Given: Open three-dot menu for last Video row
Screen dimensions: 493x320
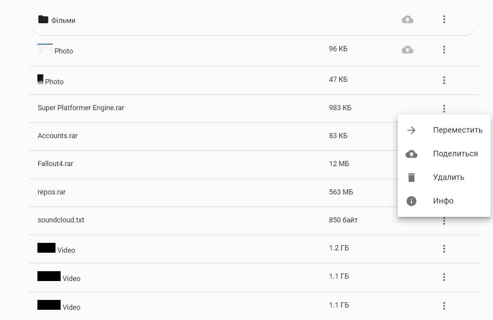Looking at the screenshot, I should tap(444, 306).
